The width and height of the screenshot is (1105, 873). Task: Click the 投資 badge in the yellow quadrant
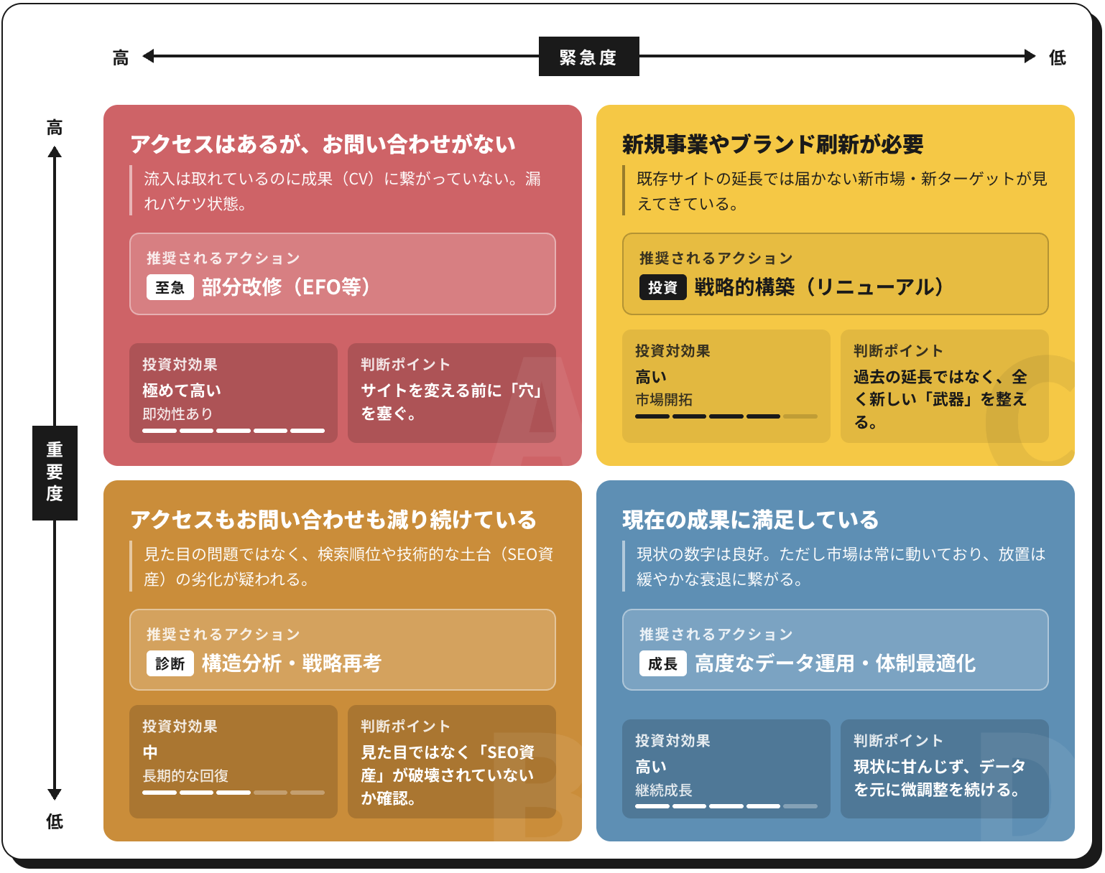(662, 287)
